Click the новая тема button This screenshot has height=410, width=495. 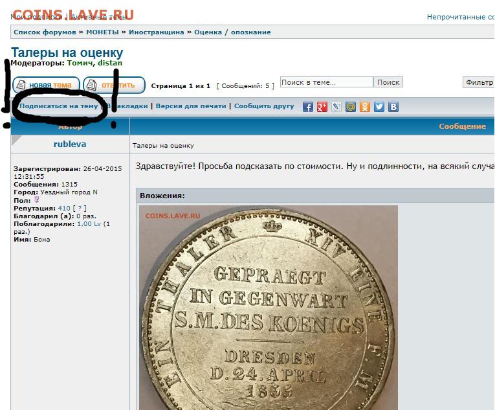click(x=46, y=85)
